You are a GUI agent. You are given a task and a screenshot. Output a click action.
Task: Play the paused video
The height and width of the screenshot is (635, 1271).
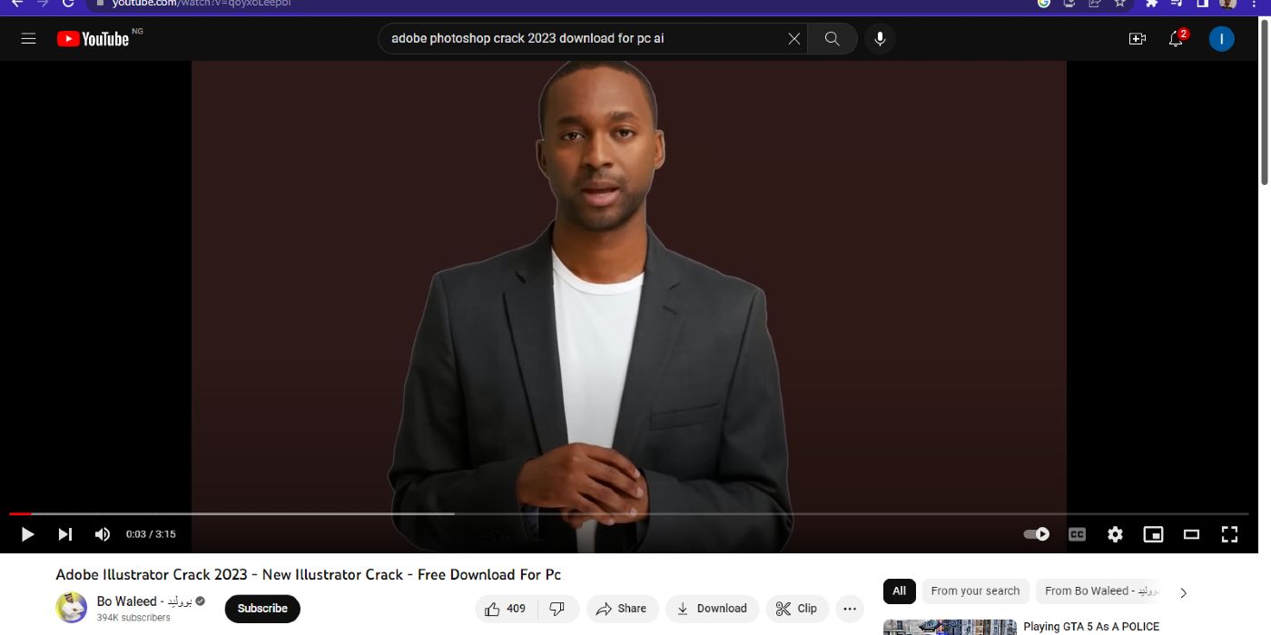pos(27,534)
